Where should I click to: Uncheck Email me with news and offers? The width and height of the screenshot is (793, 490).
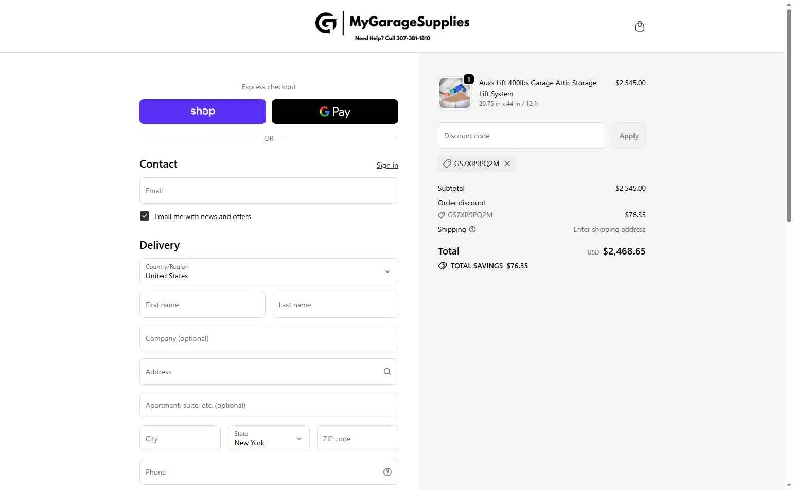145,216
